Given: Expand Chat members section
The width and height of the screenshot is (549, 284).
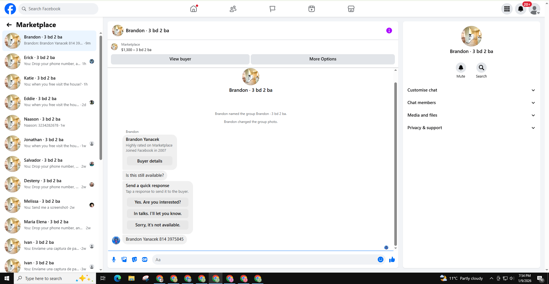Looking at the screenshot, I should tap(471, 103).
